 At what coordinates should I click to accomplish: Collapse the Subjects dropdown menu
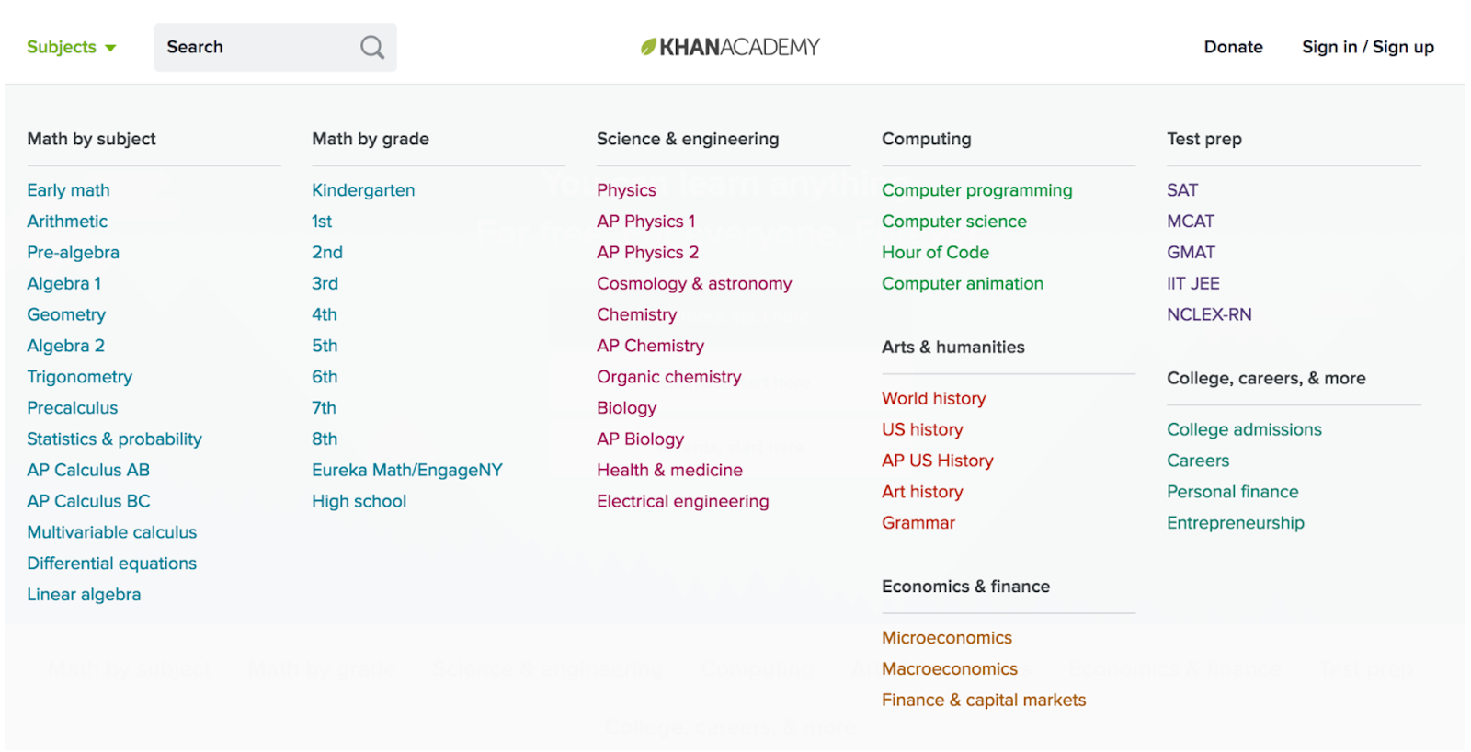click(x=71, y=47)
